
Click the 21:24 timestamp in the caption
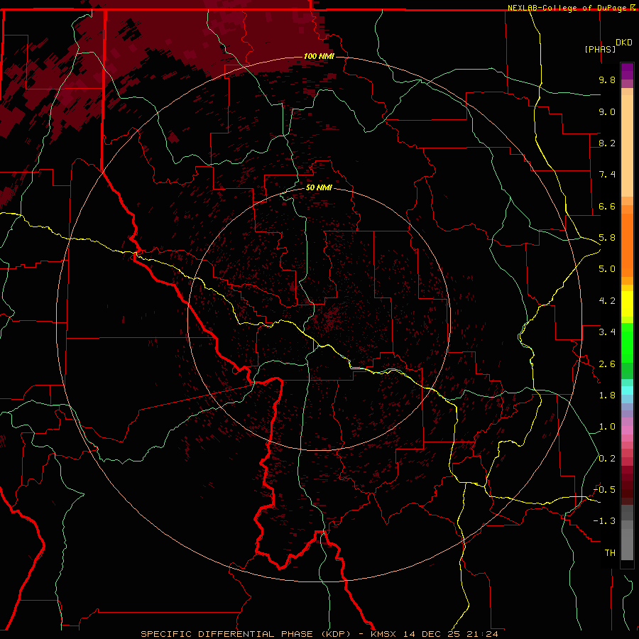(483, 634)
